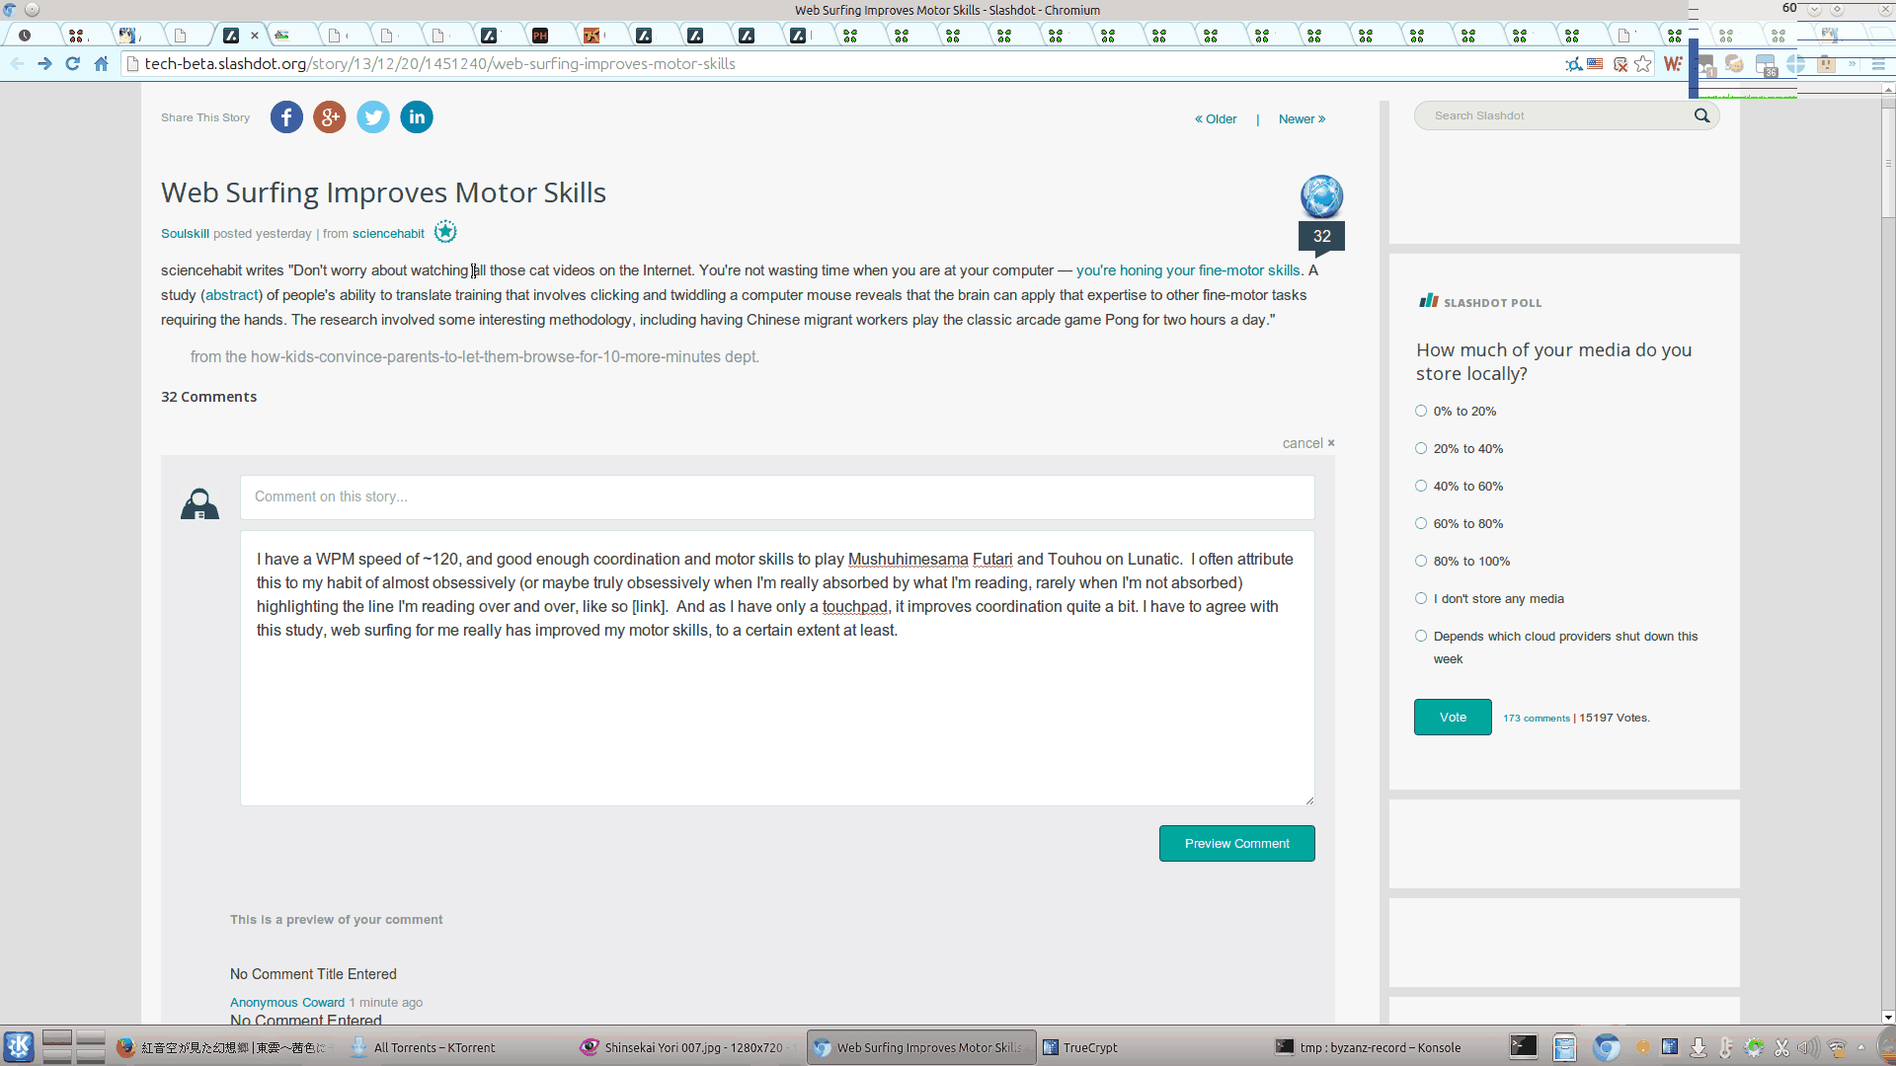The width and height of the screenshot is (1896, 1066).
Task: Click the file cabinet icon in taskbar
Action: click(x=1564, y=1047)
